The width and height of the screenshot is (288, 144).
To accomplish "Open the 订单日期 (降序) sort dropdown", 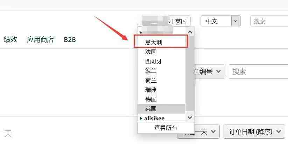I will (x=254, y=131).
